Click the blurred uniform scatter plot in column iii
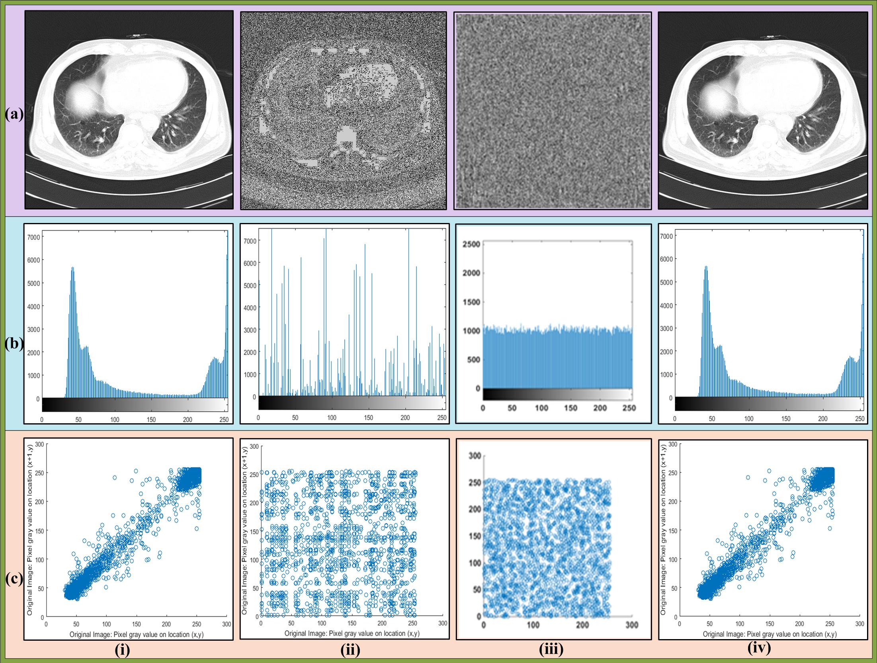This screenshot has height=663, width=877. point(553,539)
